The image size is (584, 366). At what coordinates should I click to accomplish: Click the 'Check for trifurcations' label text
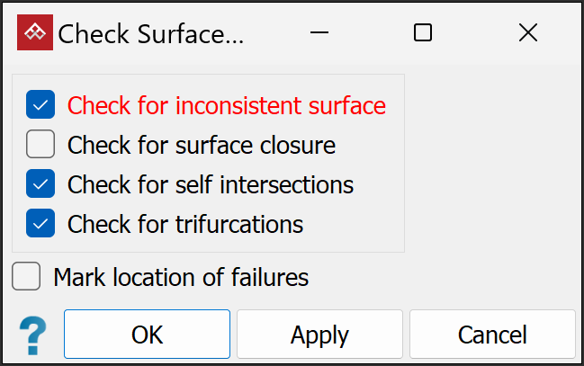pos(184,223)
